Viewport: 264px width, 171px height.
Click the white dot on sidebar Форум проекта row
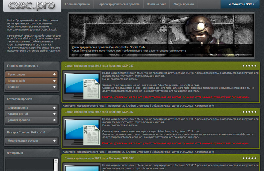pyautogui.click(x=54, y=108)
